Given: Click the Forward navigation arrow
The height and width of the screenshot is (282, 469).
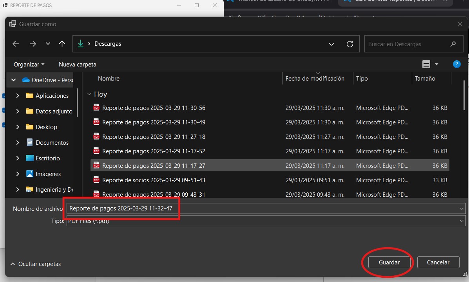Looking at the screenshot, I should click(x=33, y=44).
